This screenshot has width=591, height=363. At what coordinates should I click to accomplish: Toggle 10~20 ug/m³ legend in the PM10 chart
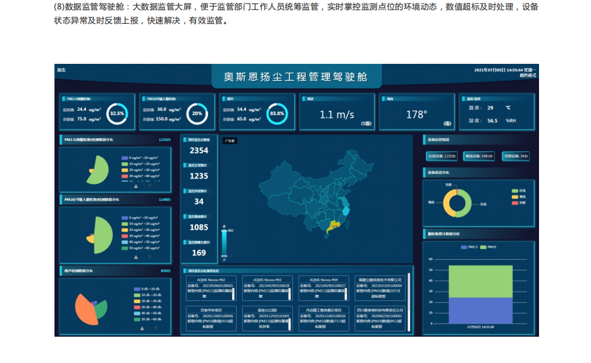click(x=140, y=224)
